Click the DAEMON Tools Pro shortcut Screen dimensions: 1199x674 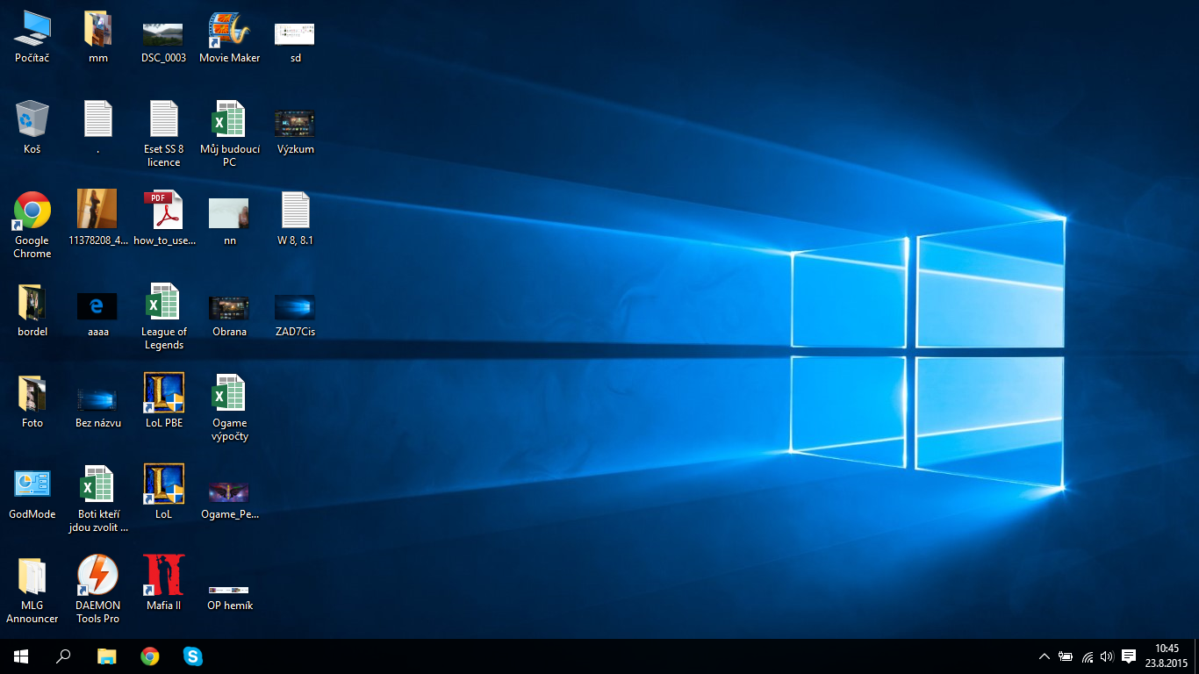(x=97, y=576)
